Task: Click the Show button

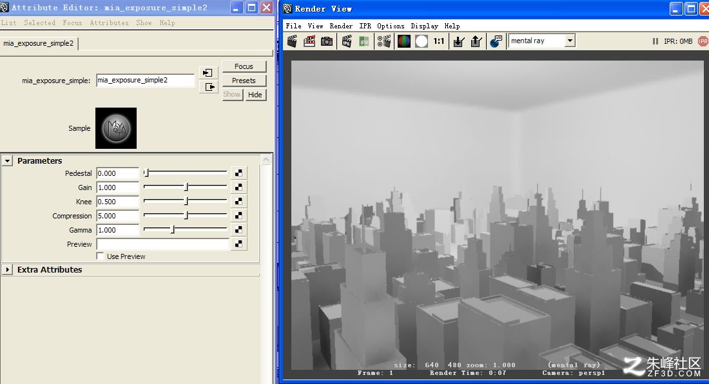Action: pyautogui.click(x=232, y=95)
